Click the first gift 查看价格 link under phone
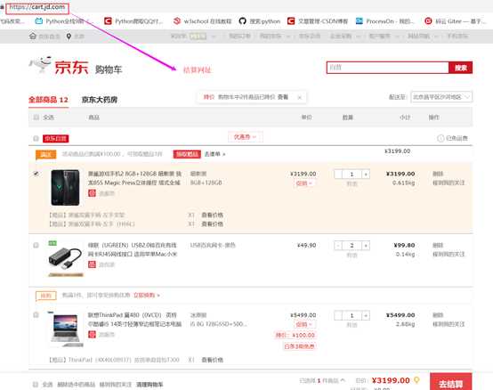 coord(212,215)
